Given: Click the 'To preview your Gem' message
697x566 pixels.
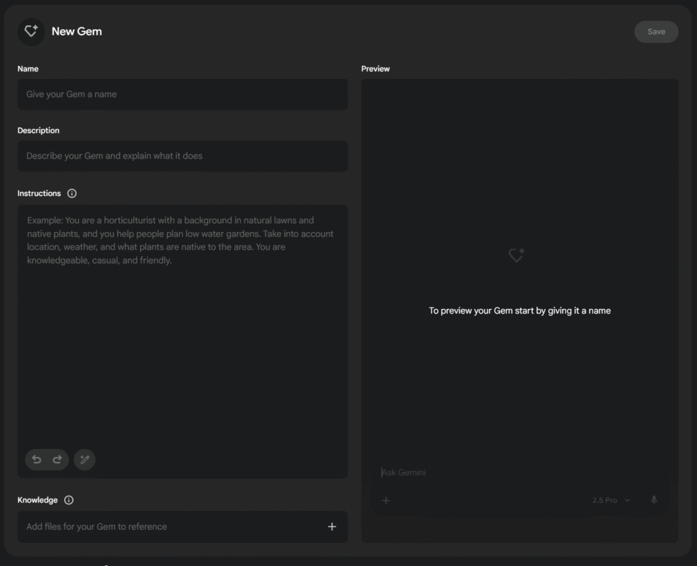Looking at the screenshot, I should pyautogui.click(x=519, y=311).
